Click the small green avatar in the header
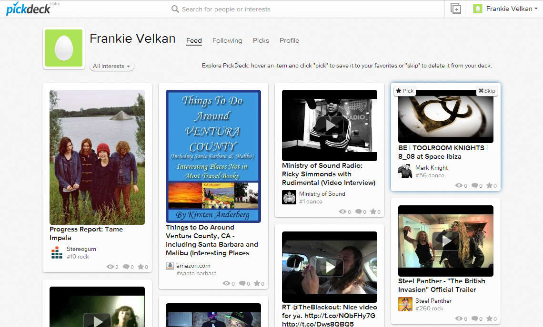 tap(478, 9)
